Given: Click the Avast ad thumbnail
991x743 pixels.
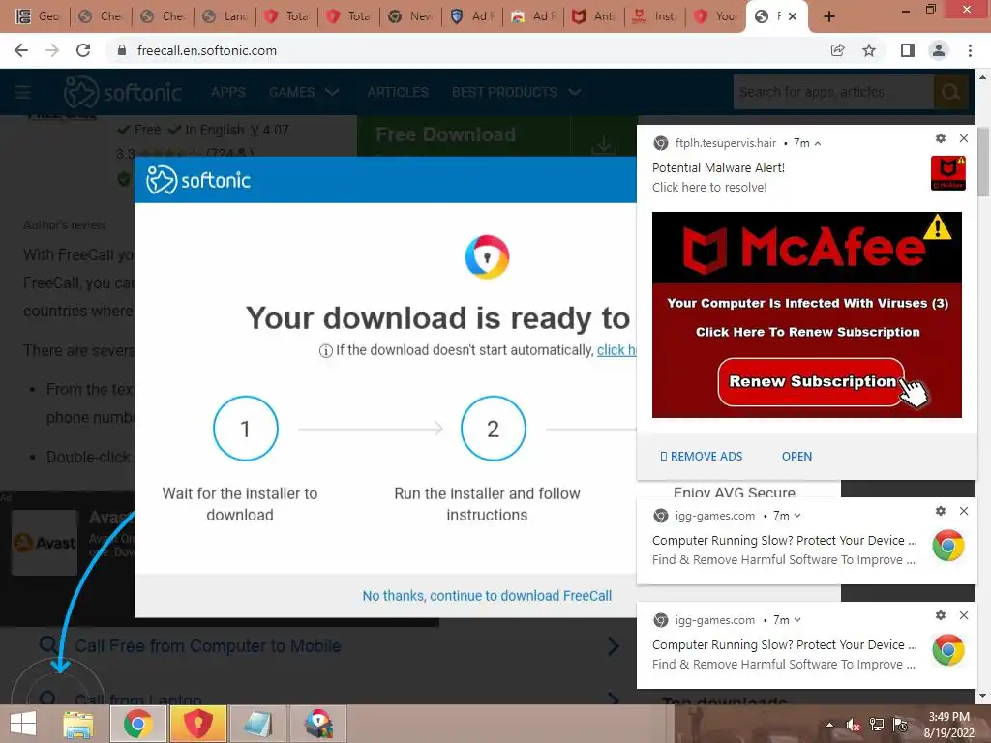Looking at the screenshot, I should click(x=45, y=543).
